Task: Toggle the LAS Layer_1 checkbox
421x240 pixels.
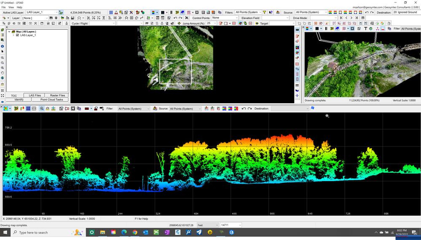Action: pos(17,35)
